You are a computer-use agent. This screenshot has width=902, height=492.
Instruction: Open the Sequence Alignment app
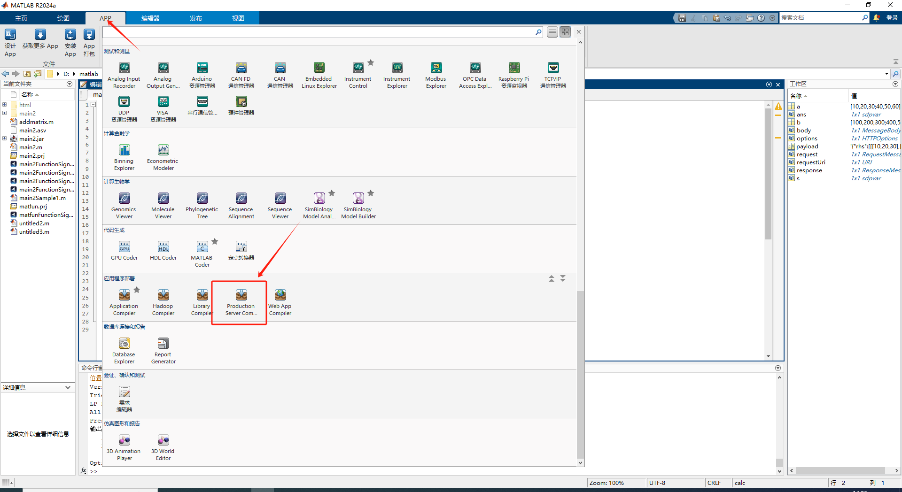(x=241, y=206)
